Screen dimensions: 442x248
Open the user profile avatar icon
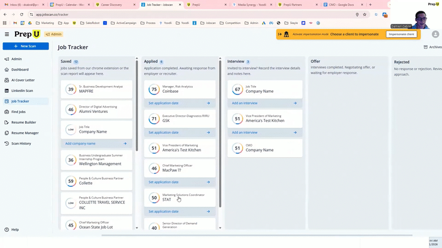pyautogui.click(x=435, y=34)
